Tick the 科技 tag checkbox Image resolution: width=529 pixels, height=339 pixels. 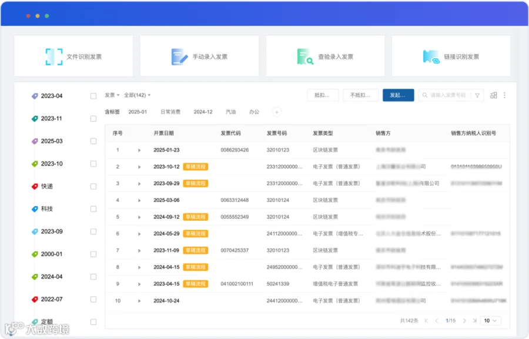93,209
